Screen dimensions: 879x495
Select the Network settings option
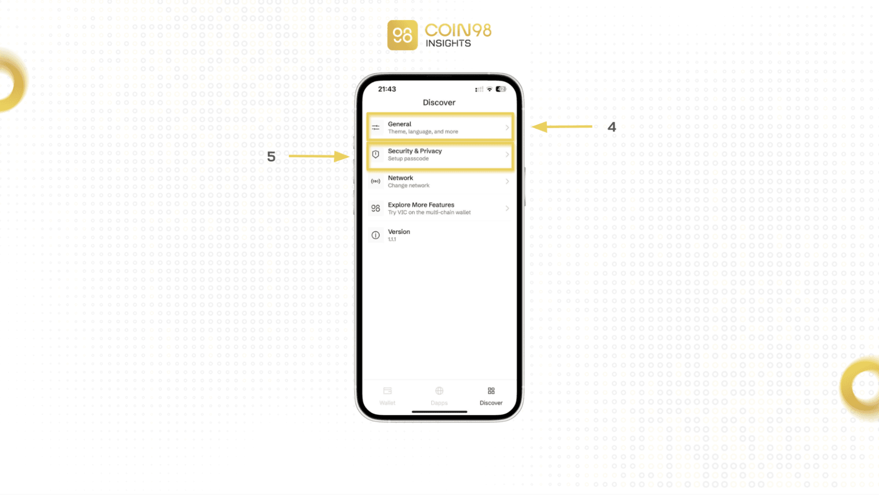[x=439, y=181]
